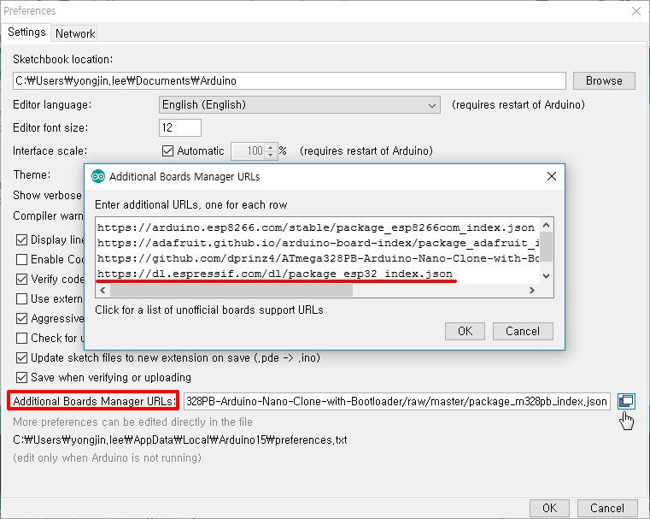Viewport: 650px width, 519px height.
Task: Click the adafruit package URL line
Action: click(x=318, y=243)
